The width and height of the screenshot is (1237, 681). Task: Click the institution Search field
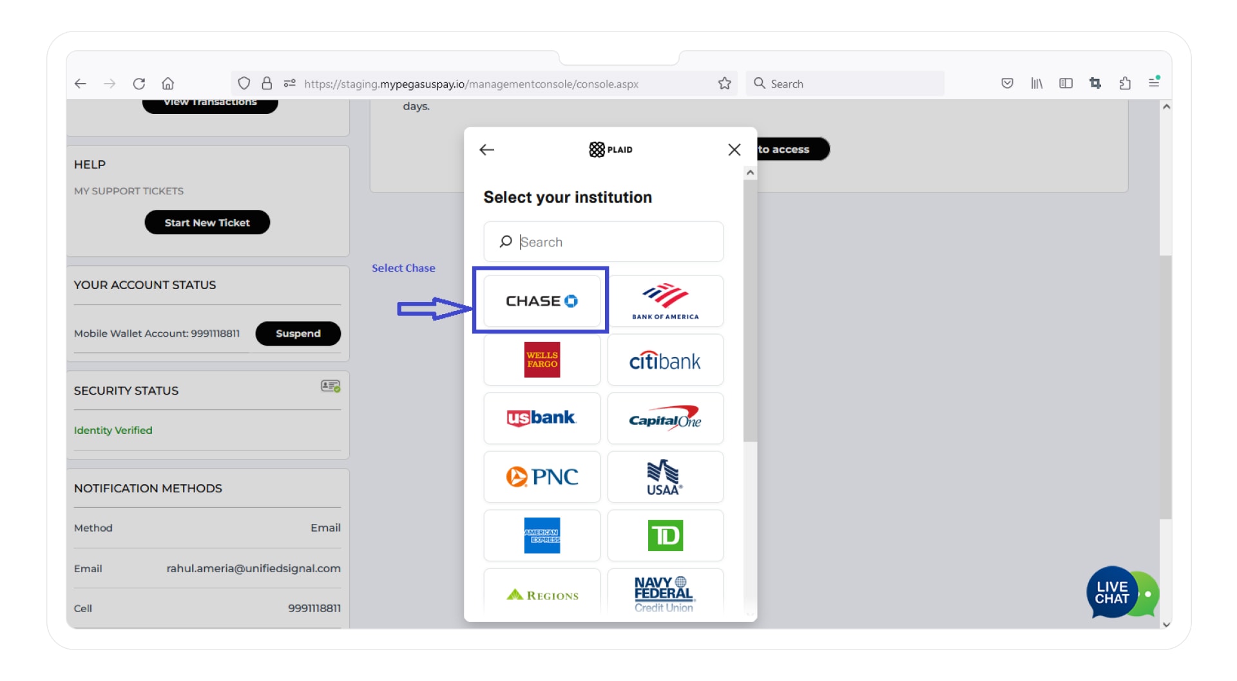pyautogui.click(x=604, y=242)
